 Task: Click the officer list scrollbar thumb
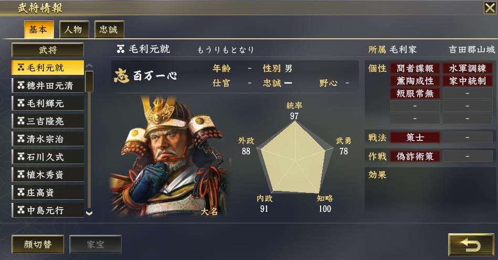coord(89,81)
